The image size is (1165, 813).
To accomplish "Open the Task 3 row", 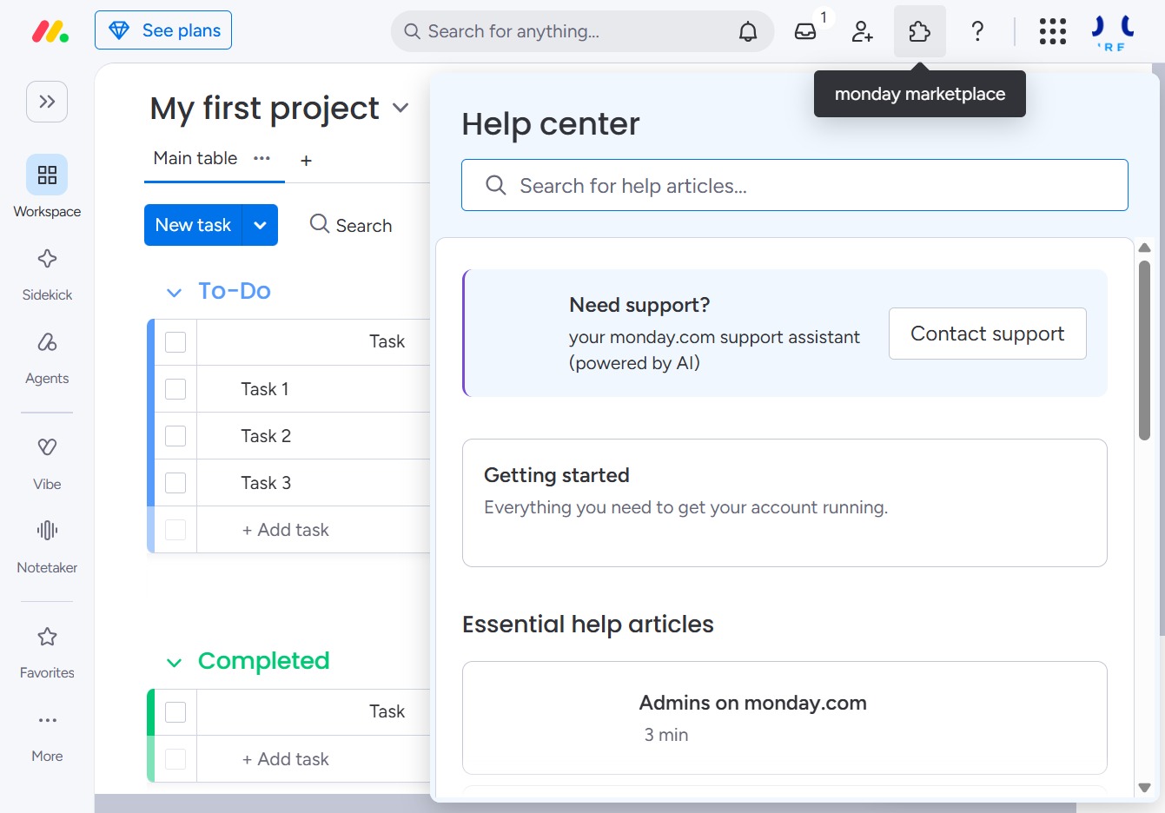I will point(266,483).
